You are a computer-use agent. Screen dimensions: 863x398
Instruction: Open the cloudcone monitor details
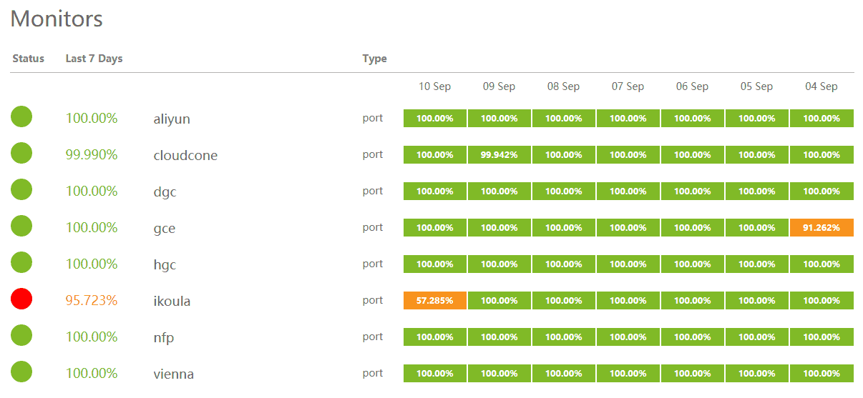[x=185, y=155]
